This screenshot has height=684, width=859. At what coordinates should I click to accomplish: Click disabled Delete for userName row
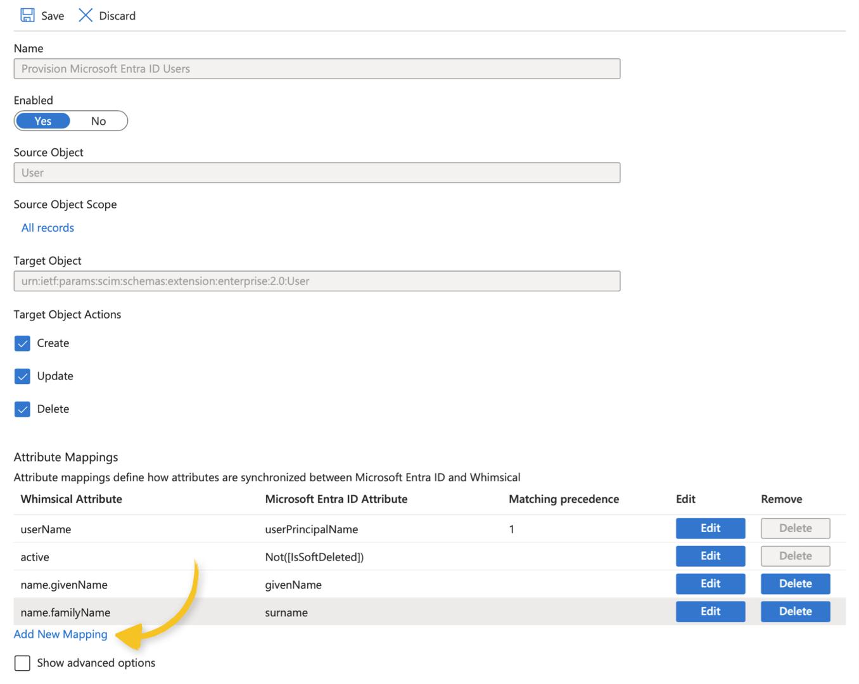coord(795,528)
